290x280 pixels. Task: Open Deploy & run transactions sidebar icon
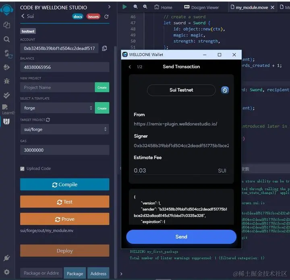tap(7, 67)
